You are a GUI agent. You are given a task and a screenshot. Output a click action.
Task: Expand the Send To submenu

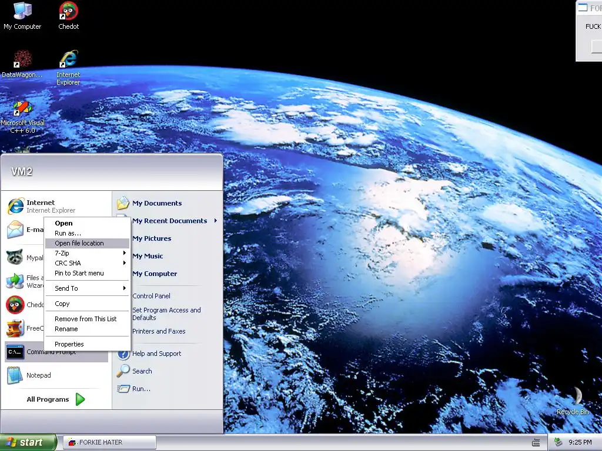click(87, 288)
